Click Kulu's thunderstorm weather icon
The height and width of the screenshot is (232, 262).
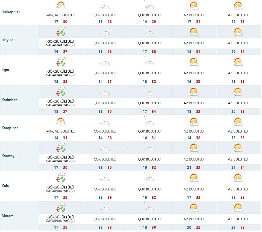point(61,178)
